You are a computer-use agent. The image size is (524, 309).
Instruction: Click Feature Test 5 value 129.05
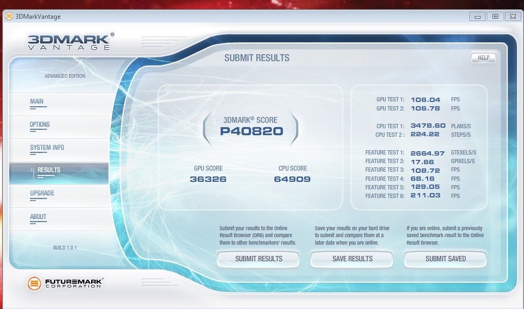click(x=425, y=187)
